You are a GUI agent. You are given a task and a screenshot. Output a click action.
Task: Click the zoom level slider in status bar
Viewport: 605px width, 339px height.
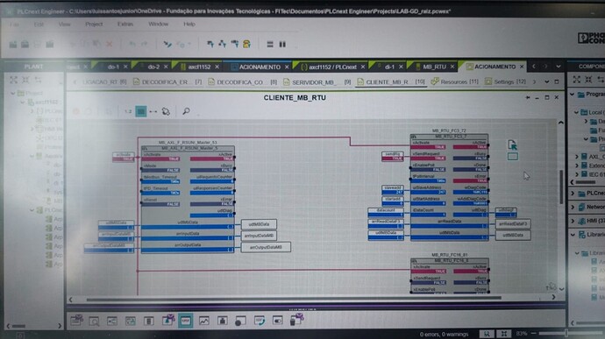[x=566, y=333]
